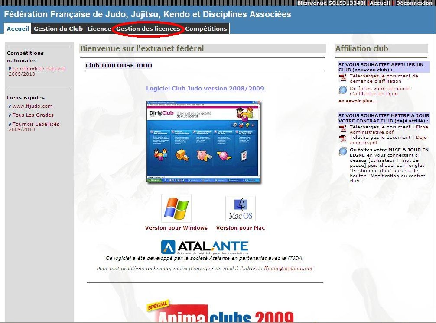Image resolution: width=436 pixels, height=323 pixels.
Task: Click the Windows logo download icon
Action: [176, 208]
